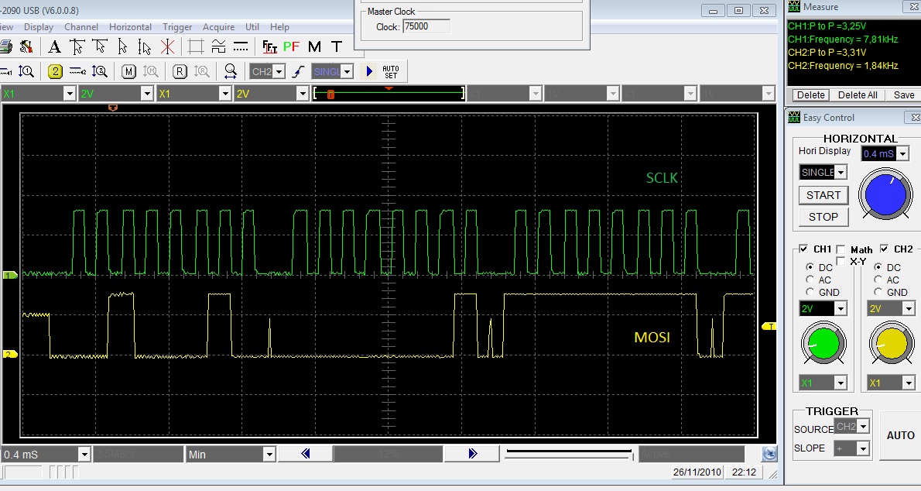Click Delete All in the Measure panel
Image resolution: width=921 pixels, height=491 pixels.
click(x=858, y=95)
